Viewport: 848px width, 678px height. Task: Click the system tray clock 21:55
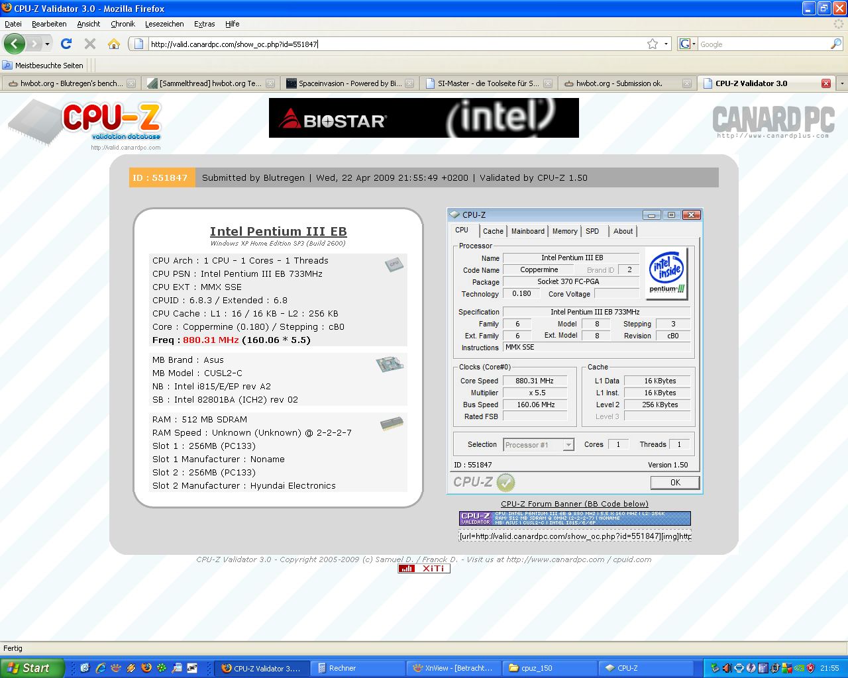point(829,668)
